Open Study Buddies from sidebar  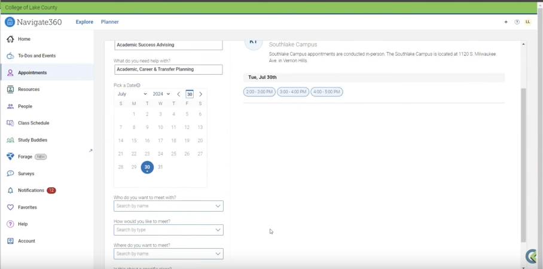tap(10, 140)
